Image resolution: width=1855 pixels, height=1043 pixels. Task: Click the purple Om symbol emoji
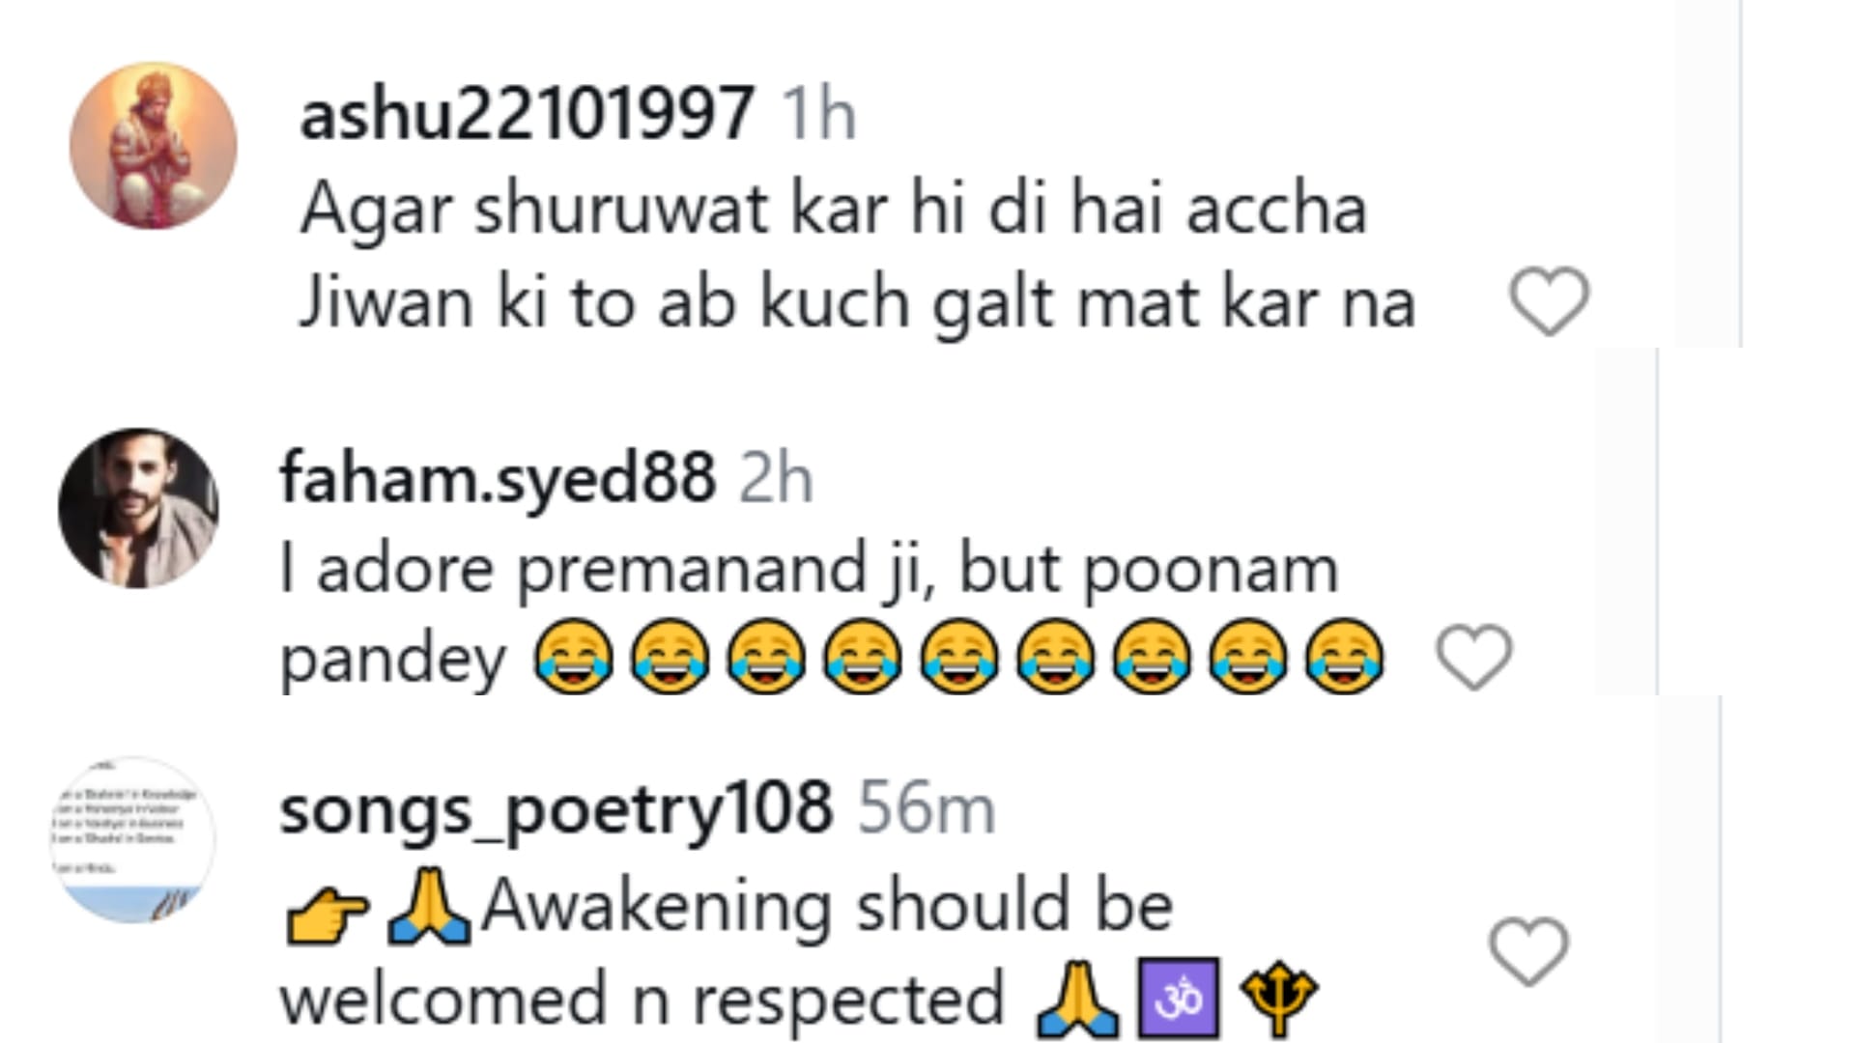click(1179, 998)
